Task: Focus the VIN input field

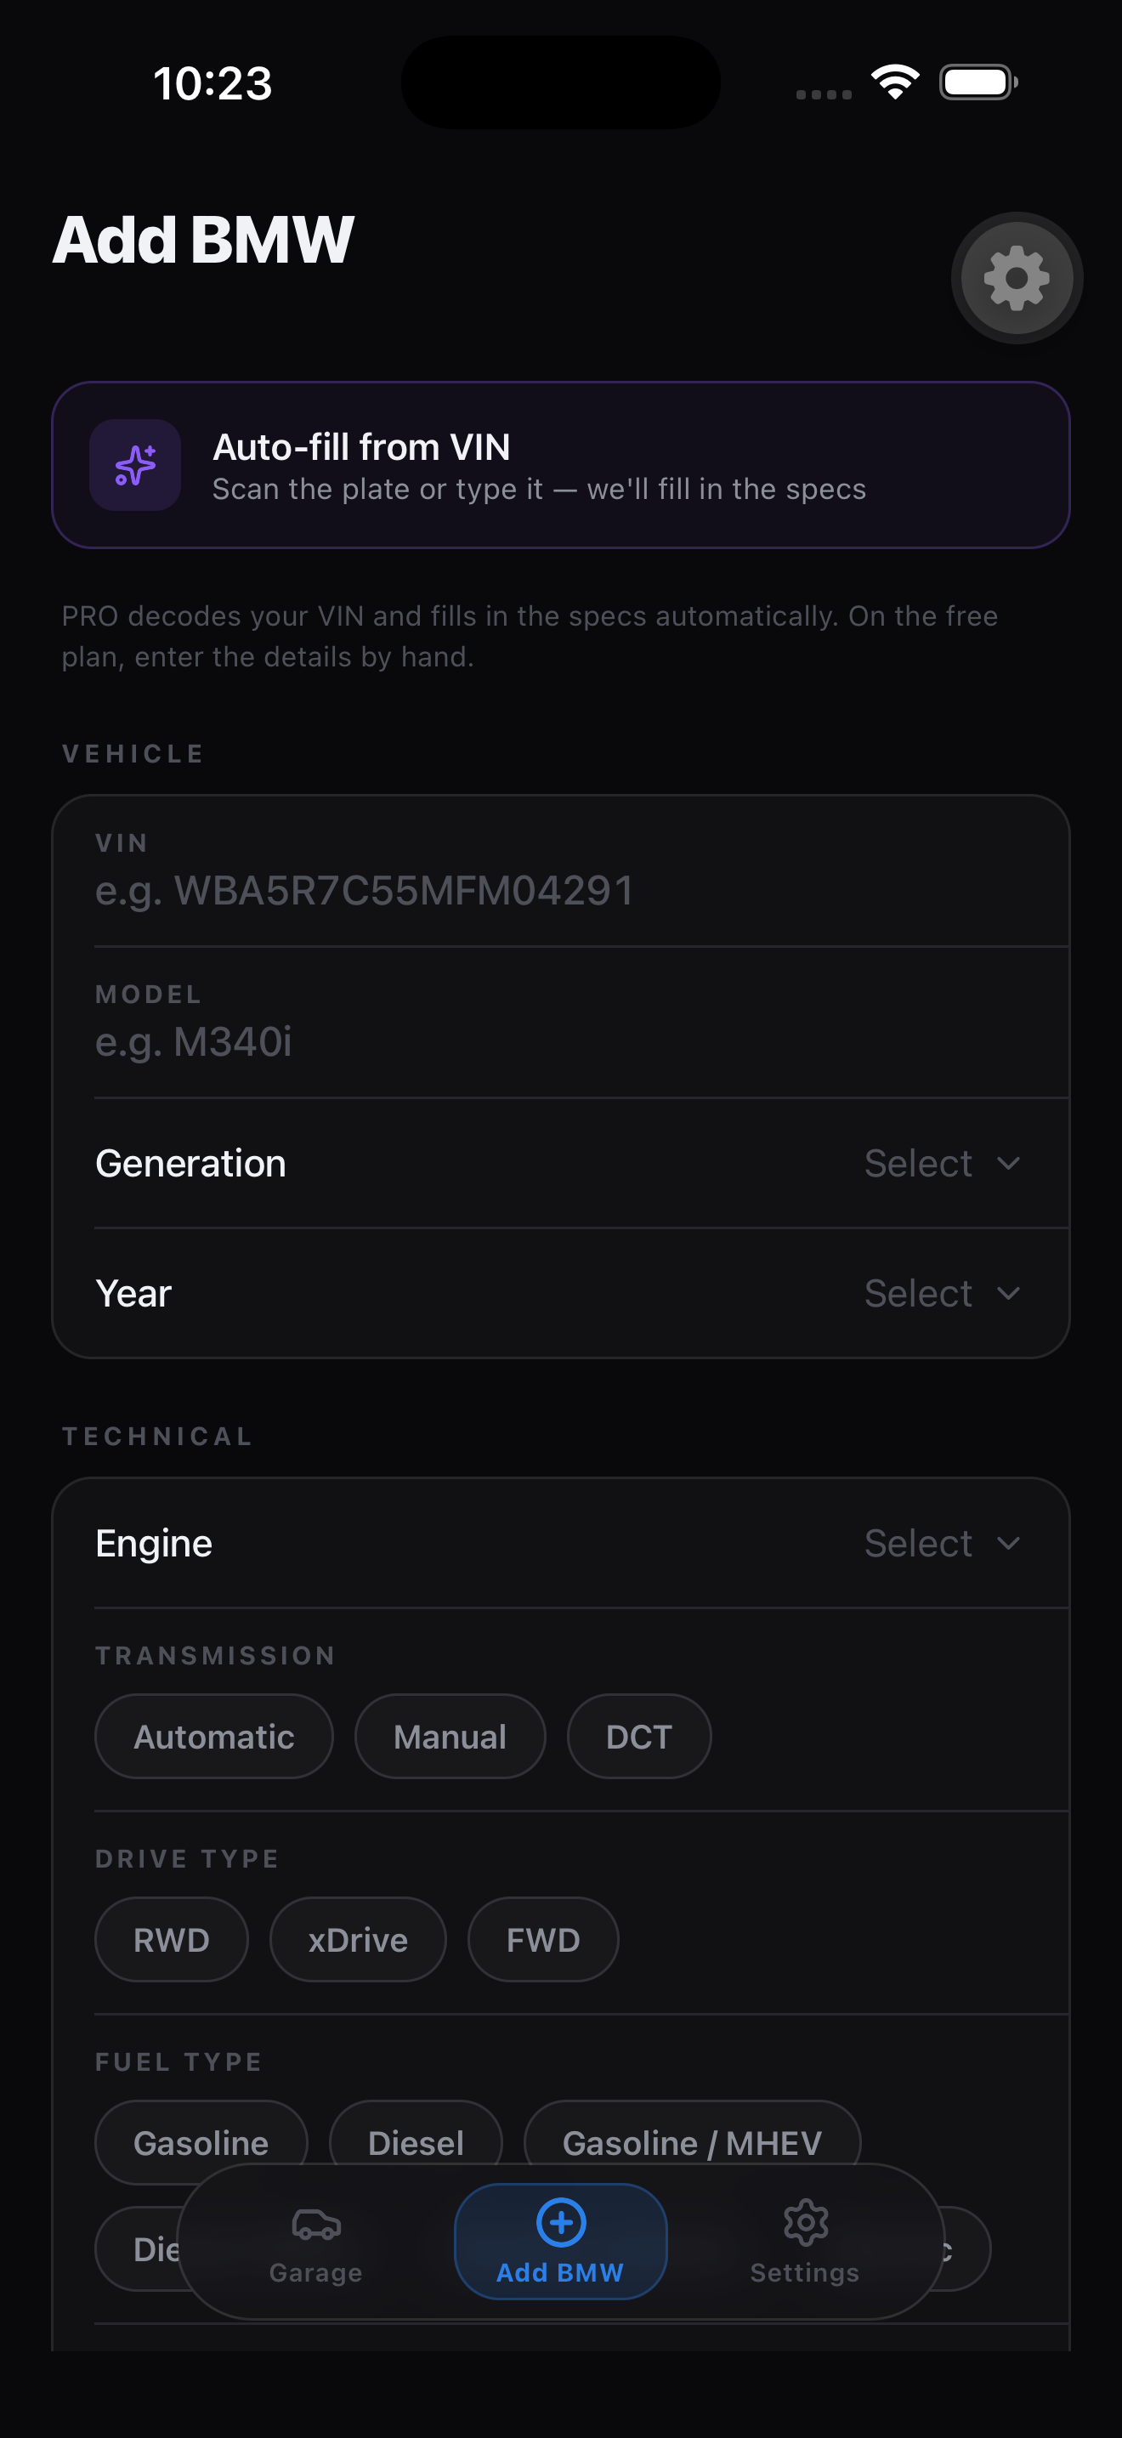Action: (560, 871)
